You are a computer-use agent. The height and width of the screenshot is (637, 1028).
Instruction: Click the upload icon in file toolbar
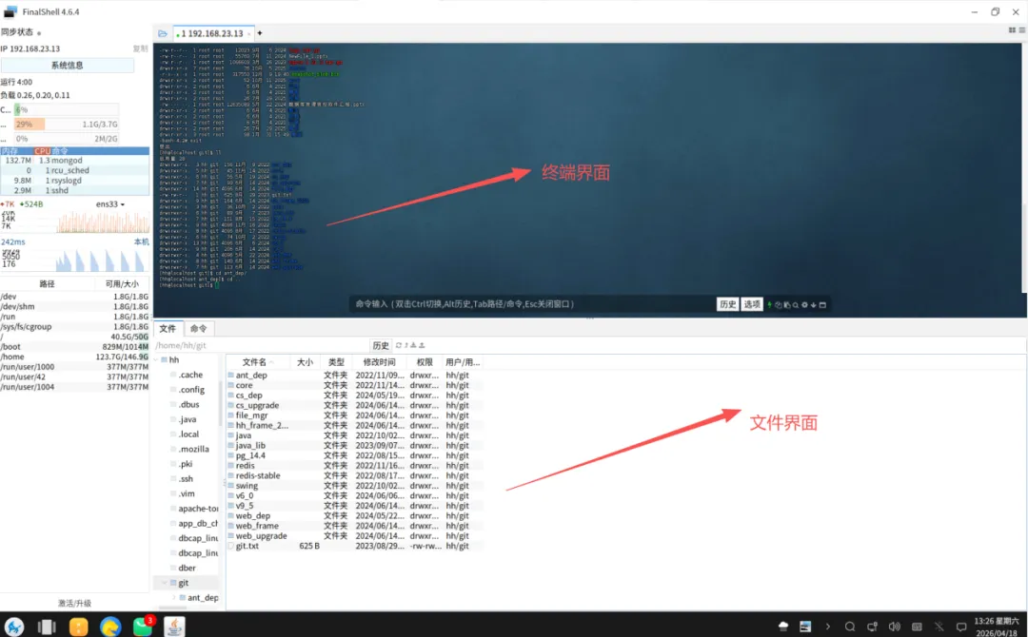tap(422, 345)
